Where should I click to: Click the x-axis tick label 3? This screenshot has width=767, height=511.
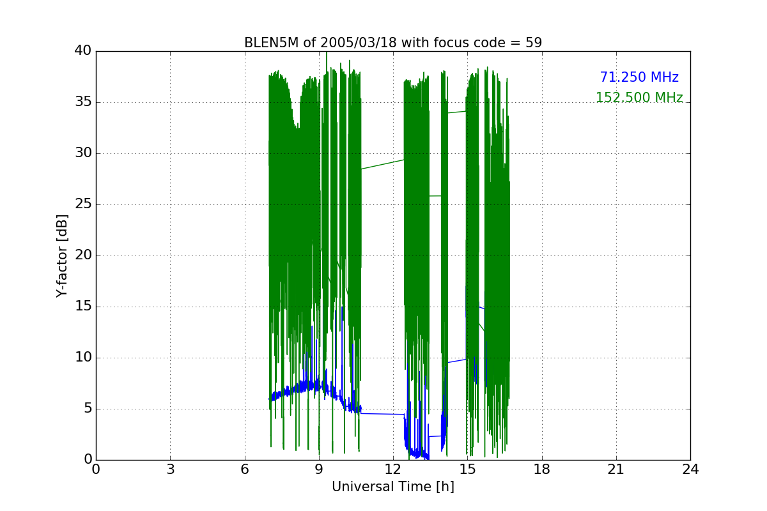point(170,469)
